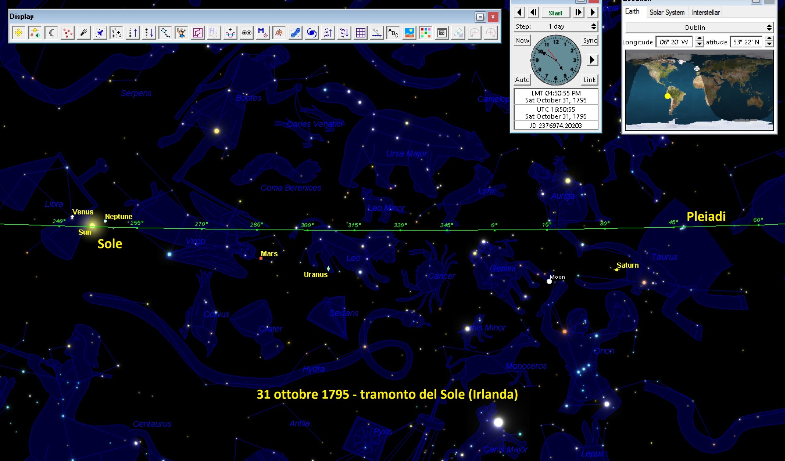Toggle the comets display icon

pyautogui.click(x=83, y=33)
